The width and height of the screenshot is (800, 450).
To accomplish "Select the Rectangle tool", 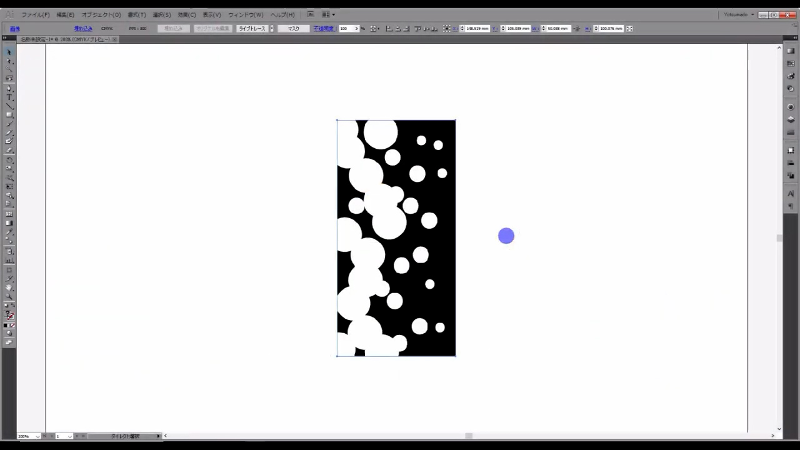I will (x=9, y=115).
